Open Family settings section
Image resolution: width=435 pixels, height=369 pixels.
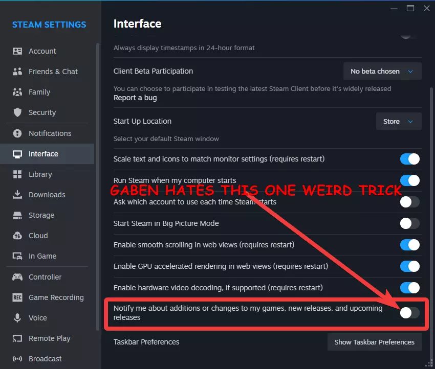pos(47,92)
